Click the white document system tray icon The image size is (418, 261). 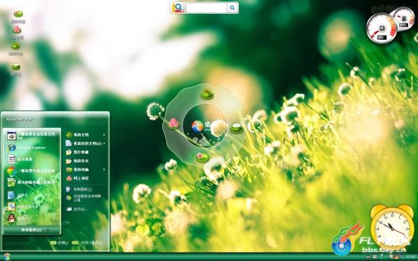coord(375,257)
